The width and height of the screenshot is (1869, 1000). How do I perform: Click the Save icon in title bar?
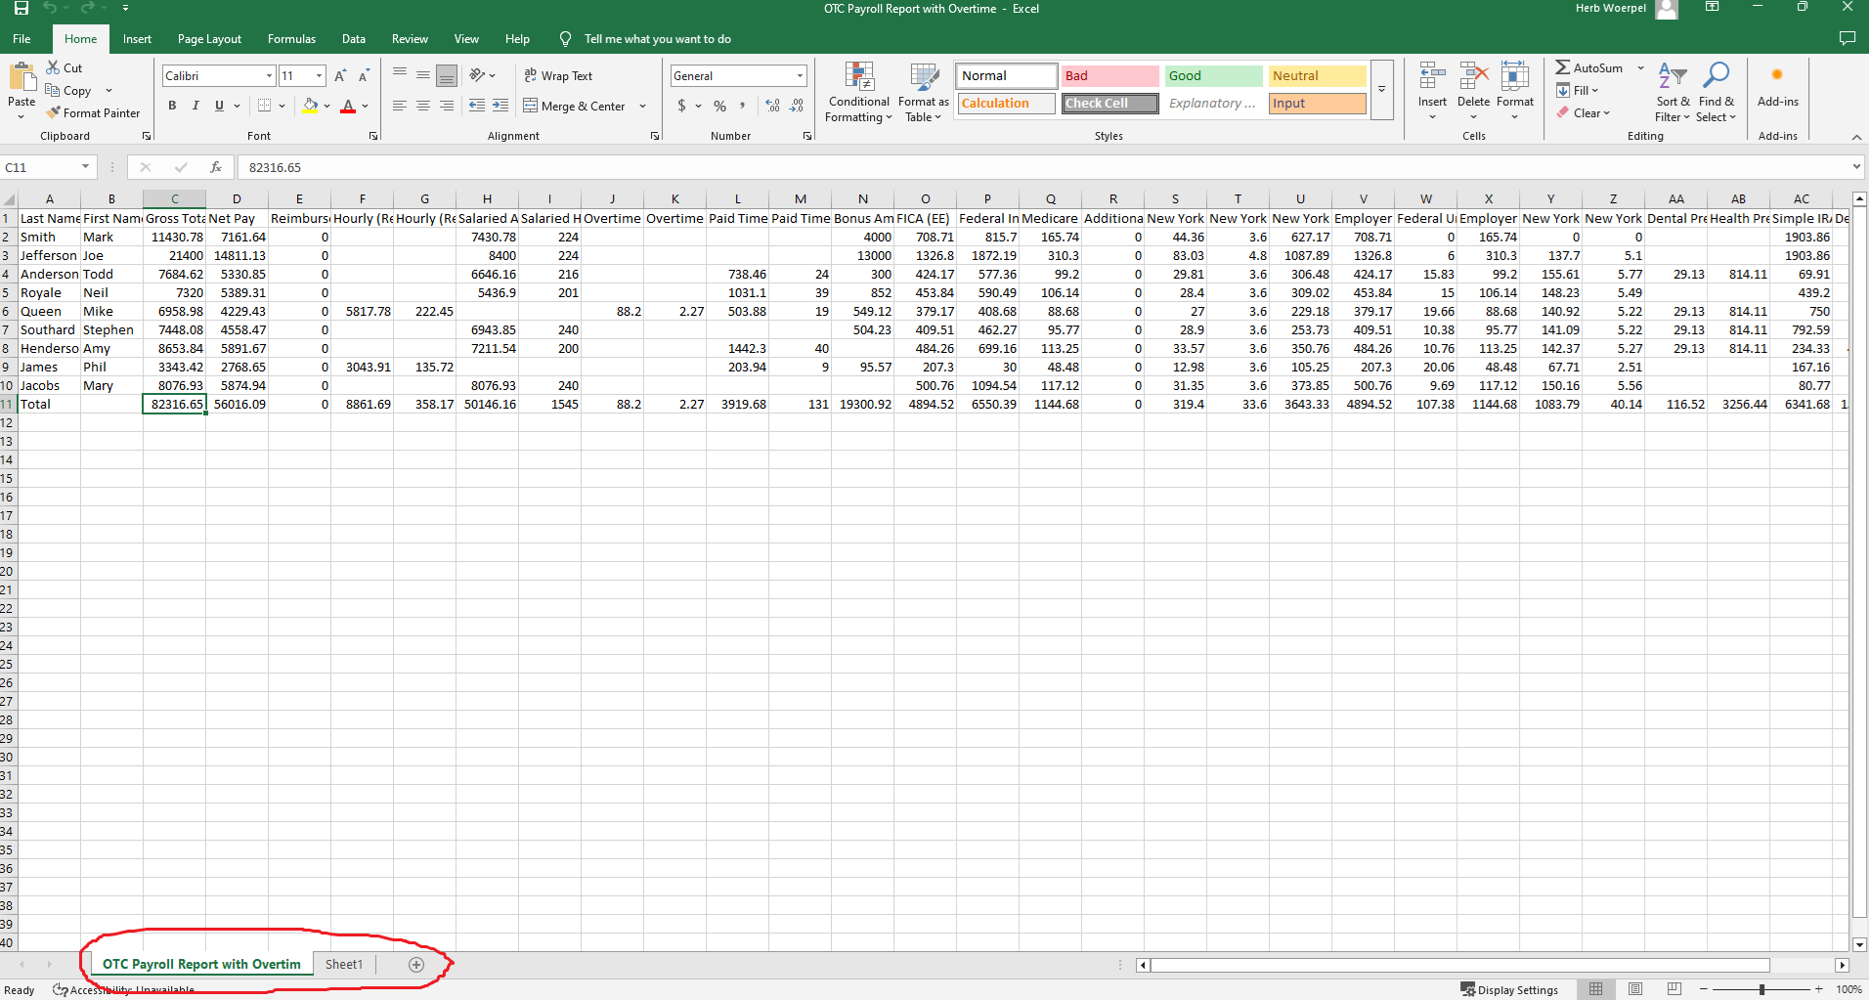point(21,8)
